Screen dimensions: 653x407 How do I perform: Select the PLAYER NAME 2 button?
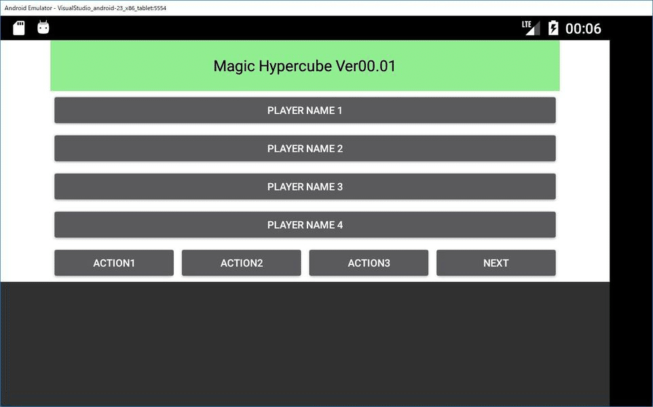click(x=305, y=149)
